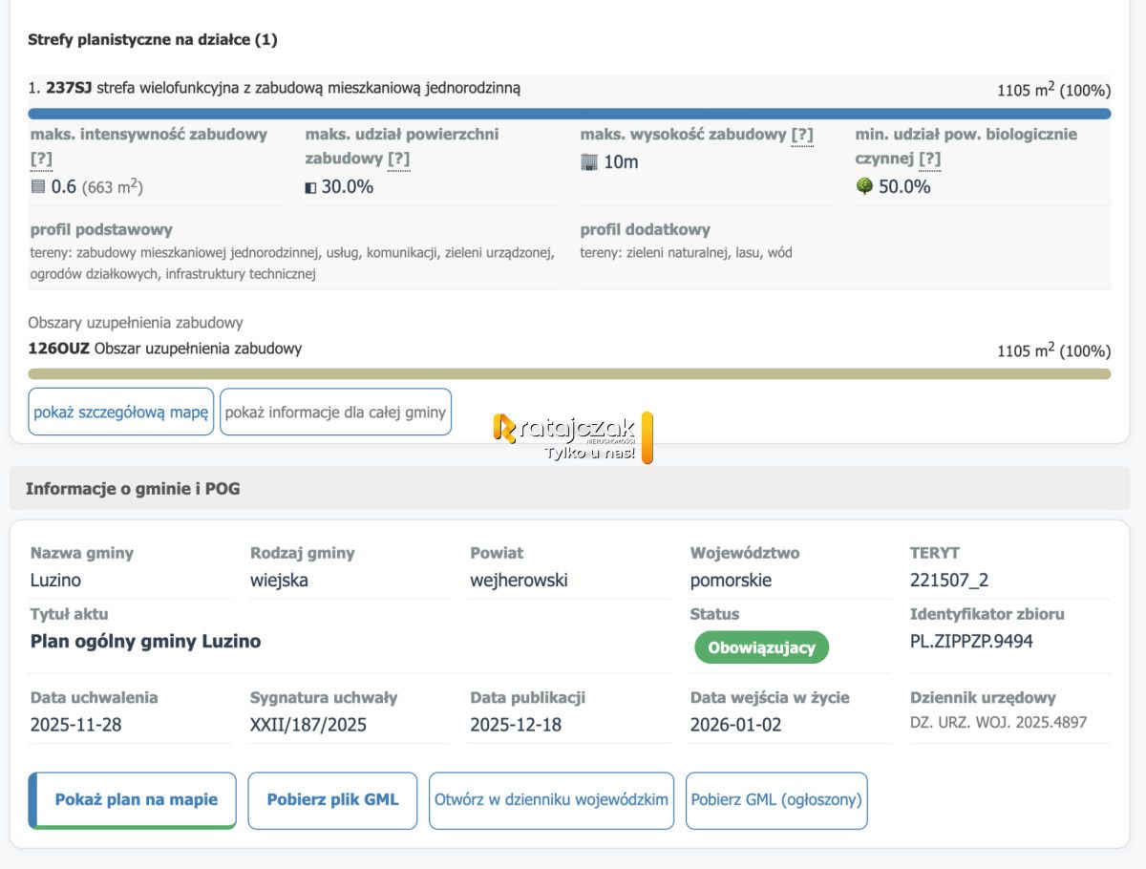Open help [?] for min. udział pow. biologicznie czynnej
Screen dimensions: 1146x869
(x=930, y=159)
